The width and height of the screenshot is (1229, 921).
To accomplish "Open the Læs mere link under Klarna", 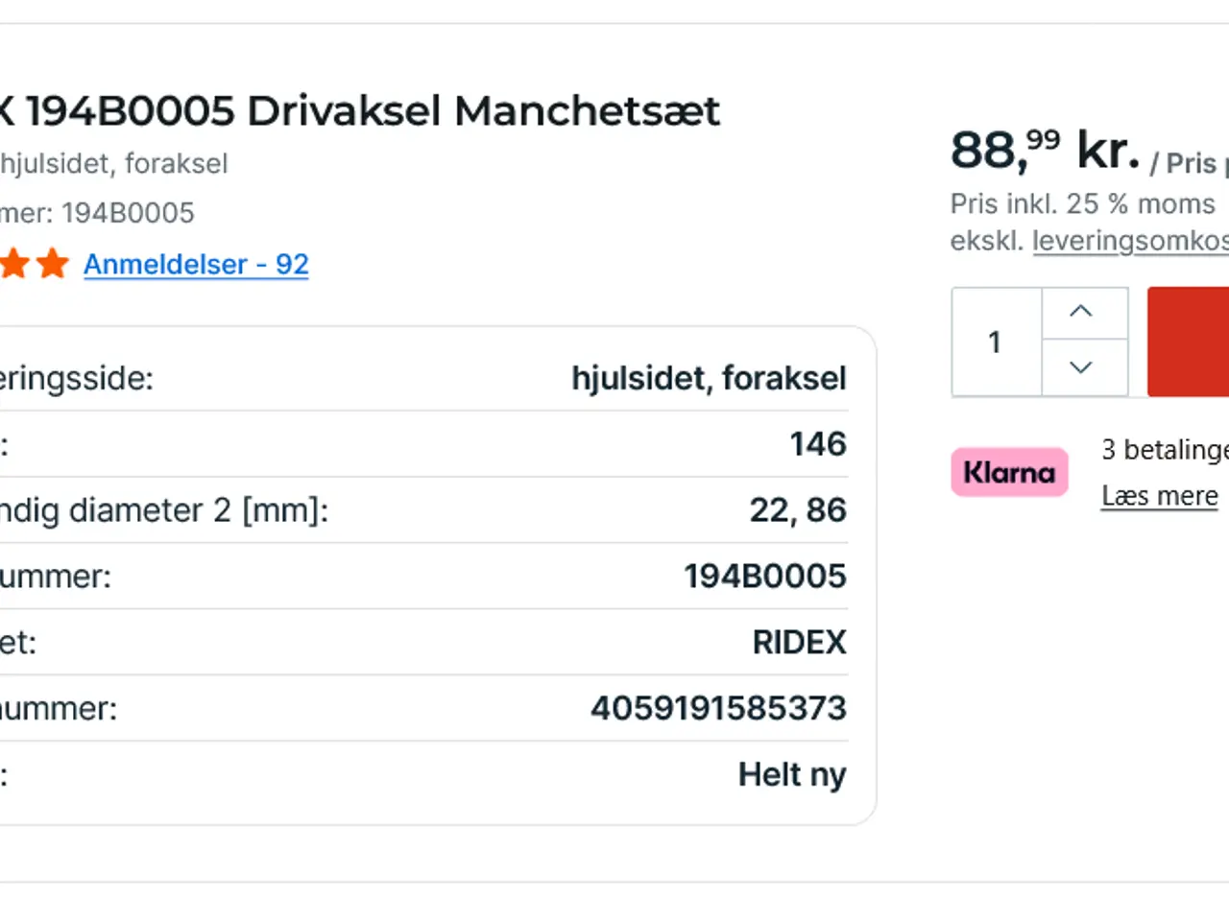I will point(1159,496).
